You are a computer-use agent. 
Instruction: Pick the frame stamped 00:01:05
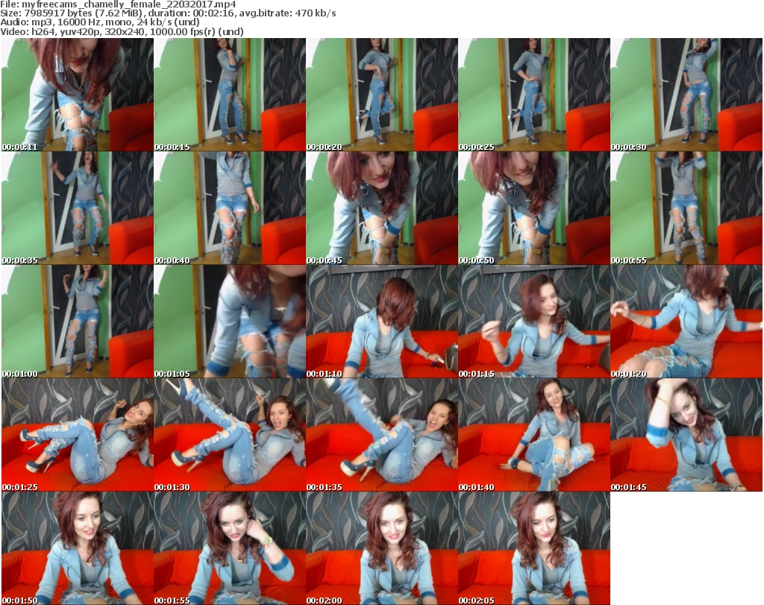[230, 322]
